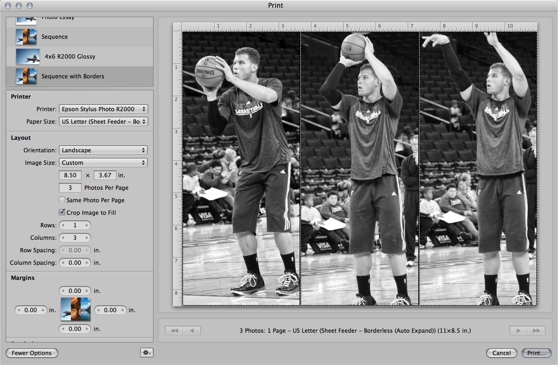Viewport: 558px width, 365px height.
Task: Go to the first page arrow
Action: point(174,331)
